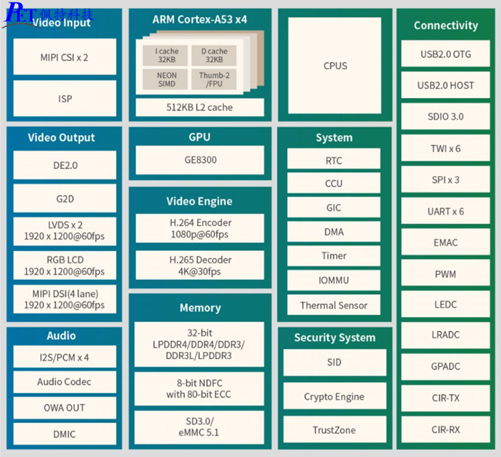Select the DMA block

tap(334, 232)
